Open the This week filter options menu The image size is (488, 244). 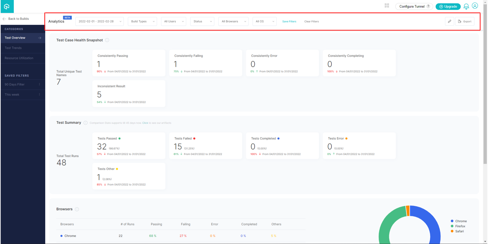click(x=39, y=95)
